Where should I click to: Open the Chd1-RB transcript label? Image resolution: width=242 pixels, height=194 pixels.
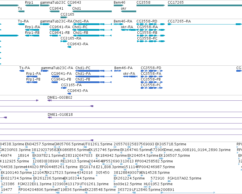(80, 33)
